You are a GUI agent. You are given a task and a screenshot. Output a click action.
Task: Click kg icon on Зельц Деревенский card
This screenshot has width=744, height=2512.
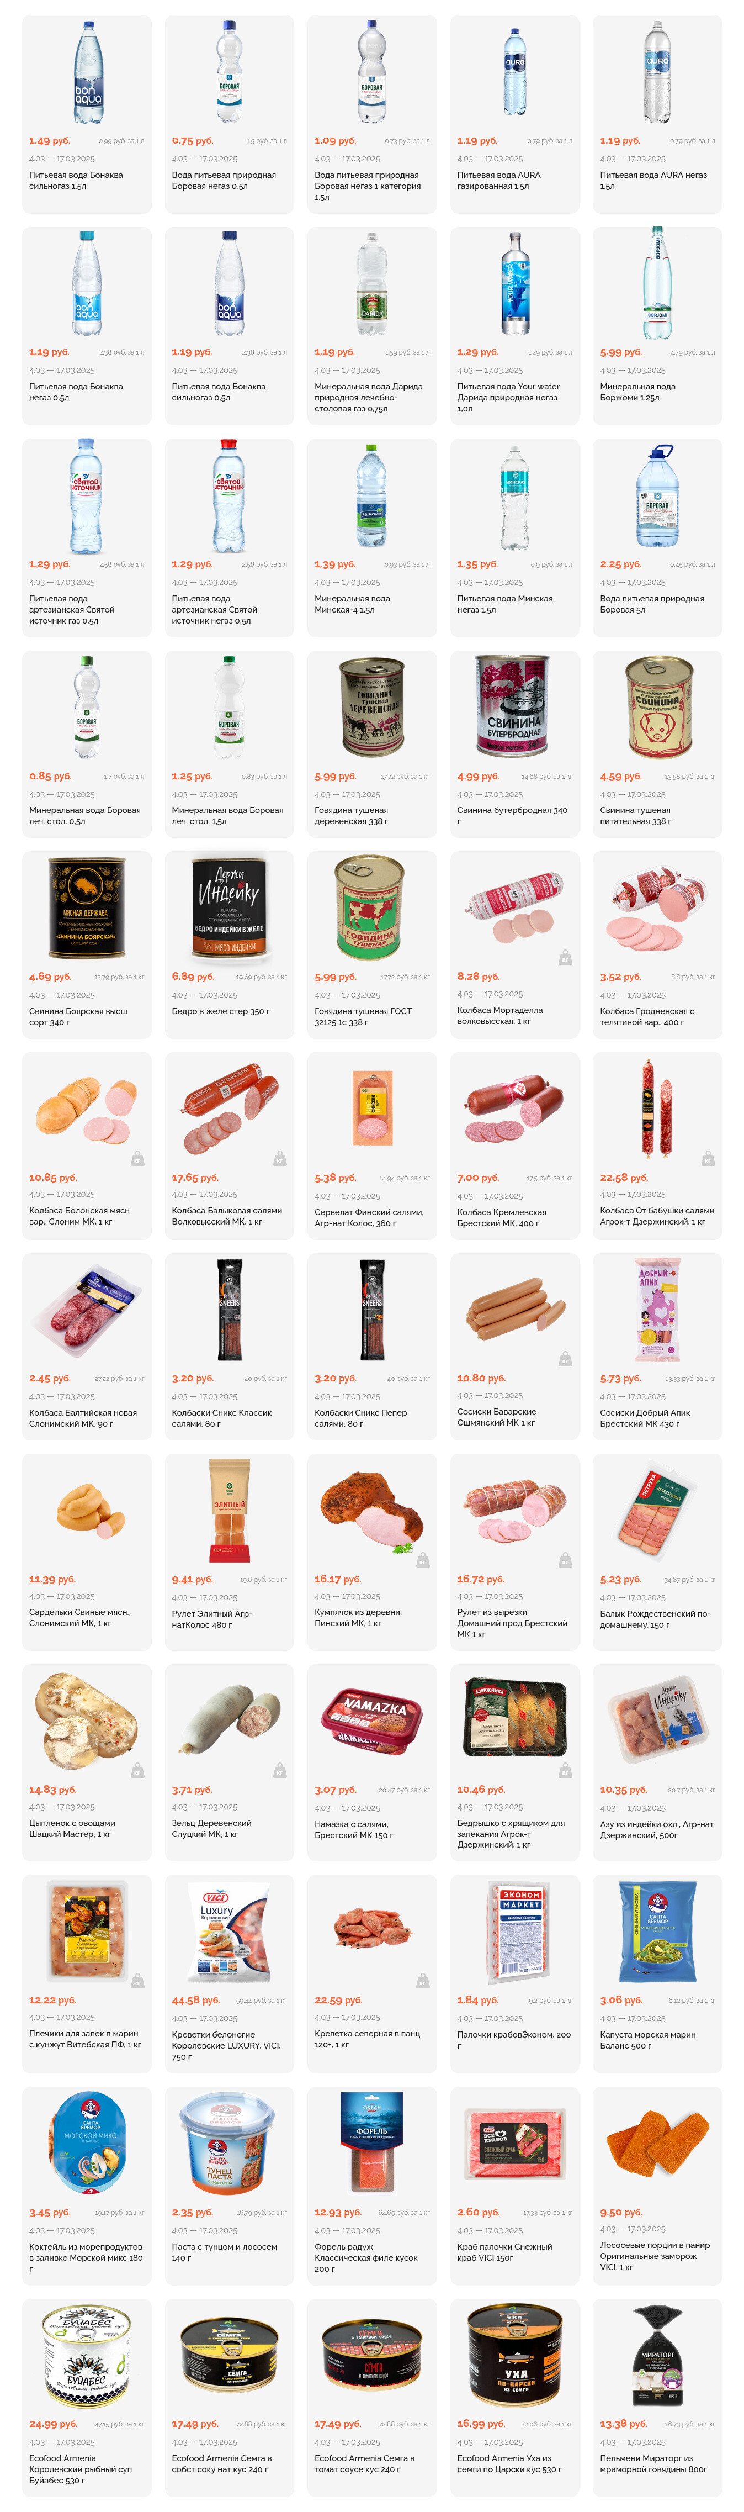[x=279, y=1770]
